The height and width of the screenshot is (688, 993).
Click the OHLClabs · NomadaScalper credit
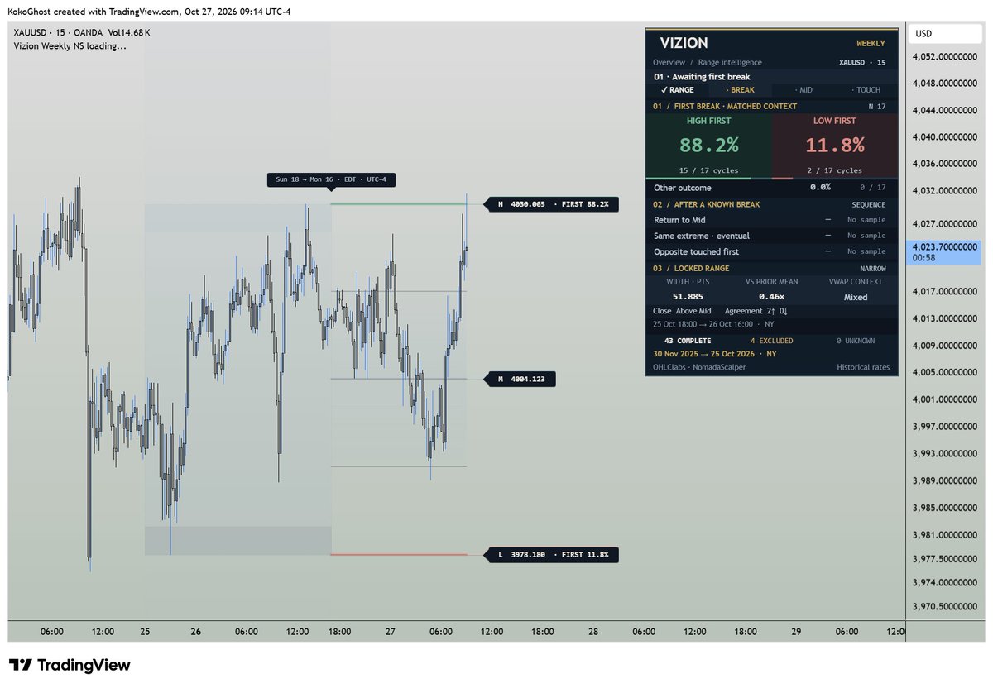tap(699, 367)
